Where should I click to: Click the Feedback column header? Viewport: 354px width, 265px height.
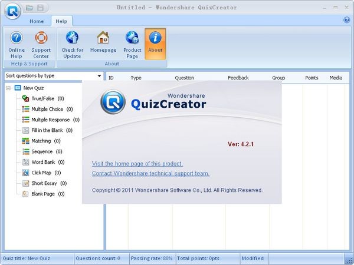(x=238, y=78)
